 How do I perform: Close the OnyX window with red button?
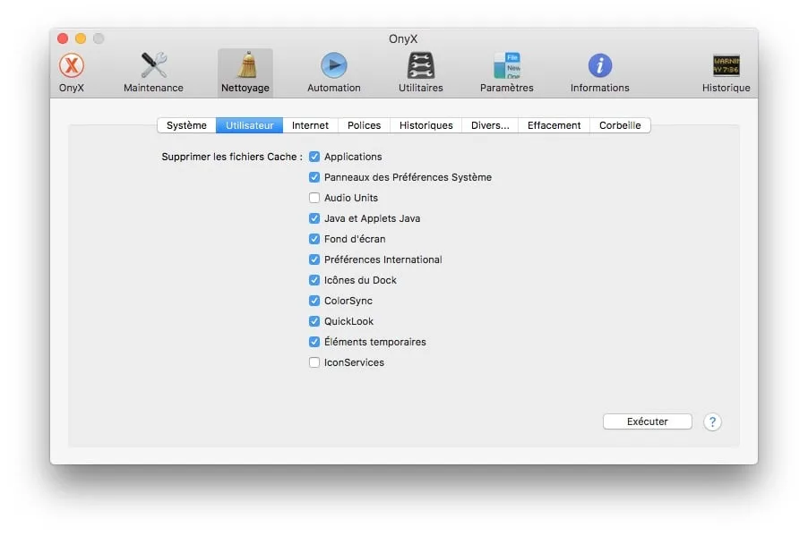coord(63,38)
